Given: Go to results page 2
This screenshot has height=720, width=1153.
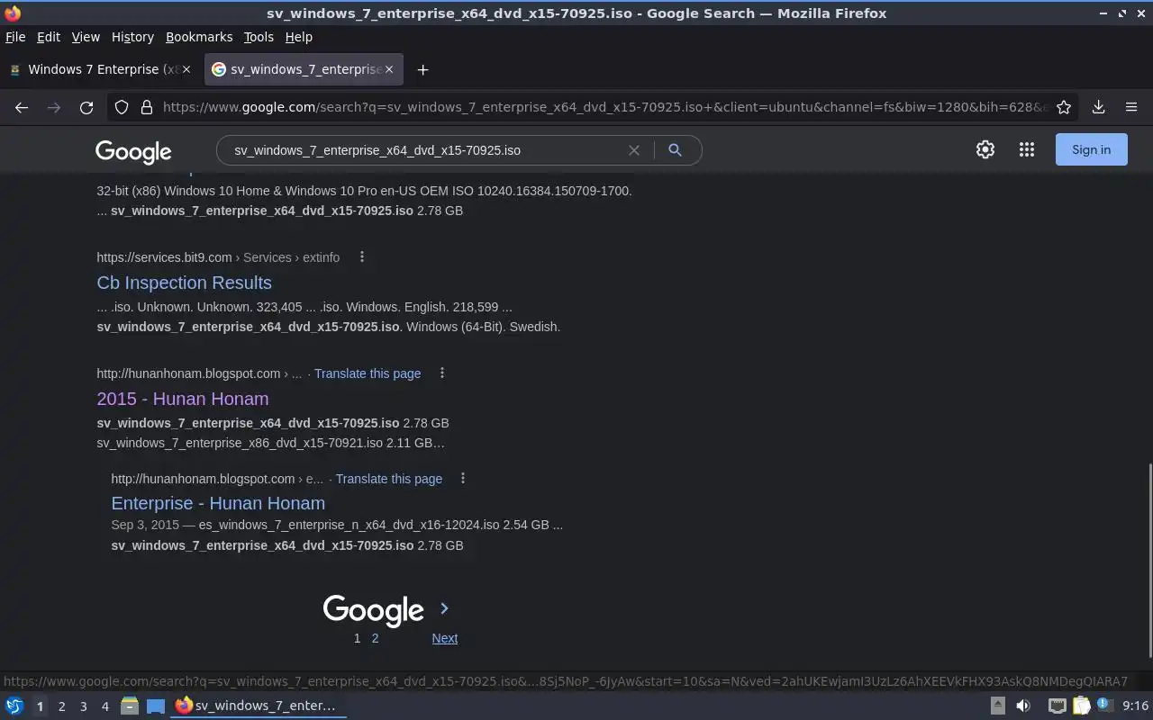Looking at the screenshot, I should (375, 638).
